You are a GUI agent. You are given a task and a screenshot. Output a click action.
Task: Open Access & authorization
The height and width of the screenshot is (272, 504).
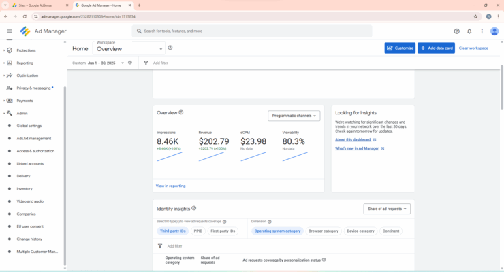[x=35, y=151]
